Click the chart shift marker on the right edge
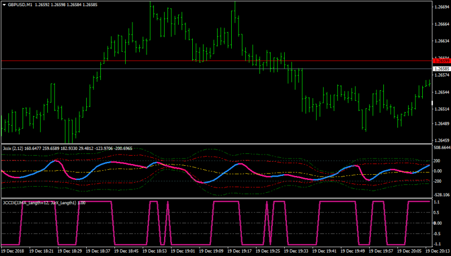The image size is (451, 256). 432,103
